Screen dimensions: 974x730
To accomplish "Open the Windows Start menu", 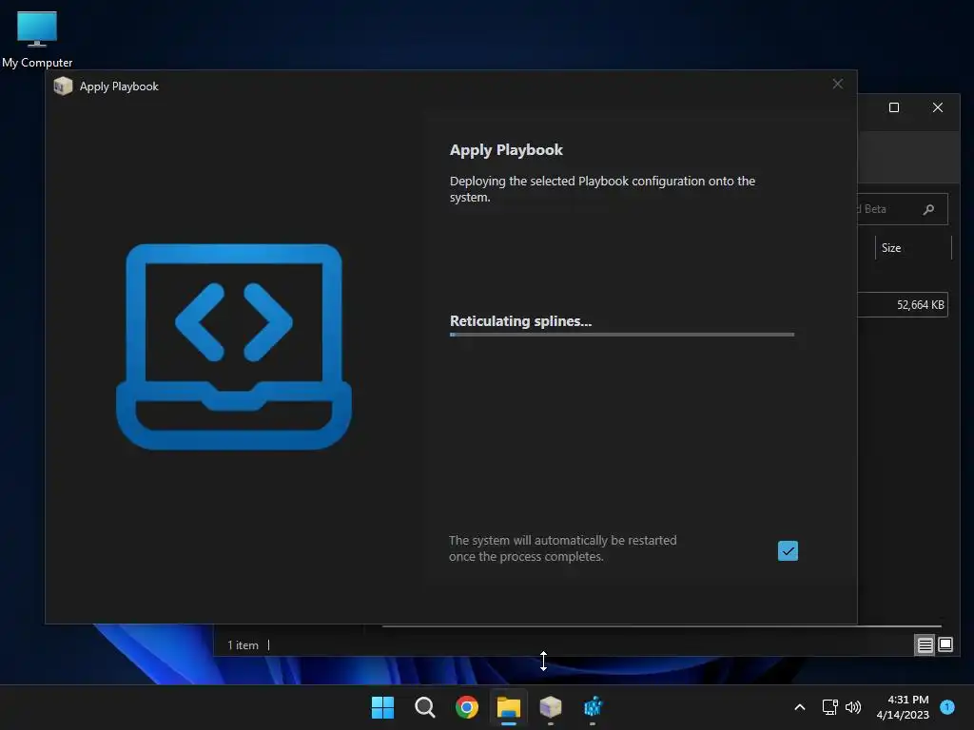I will coord(382,707).
